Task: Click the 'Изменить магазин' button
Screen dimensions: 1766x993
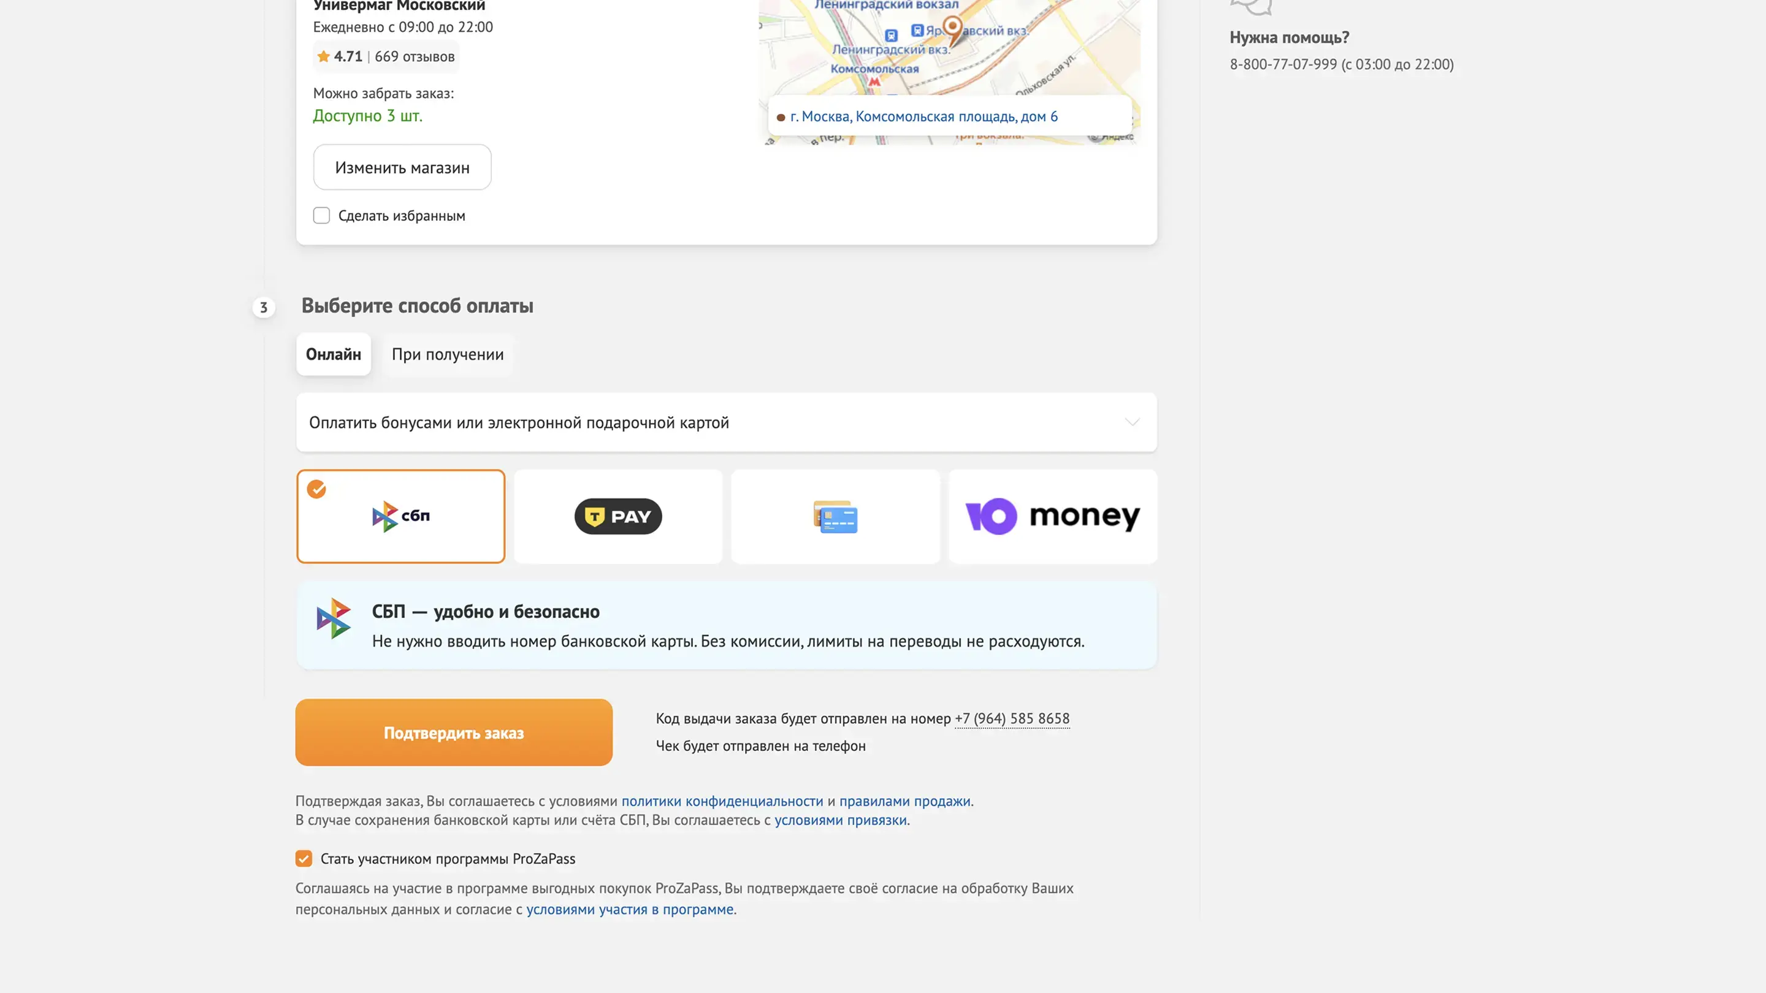Action: coord(402,167)
